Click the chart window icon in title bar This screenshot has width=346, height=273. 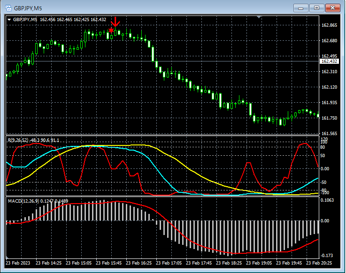pyautogui.click(x=9, y=8)
